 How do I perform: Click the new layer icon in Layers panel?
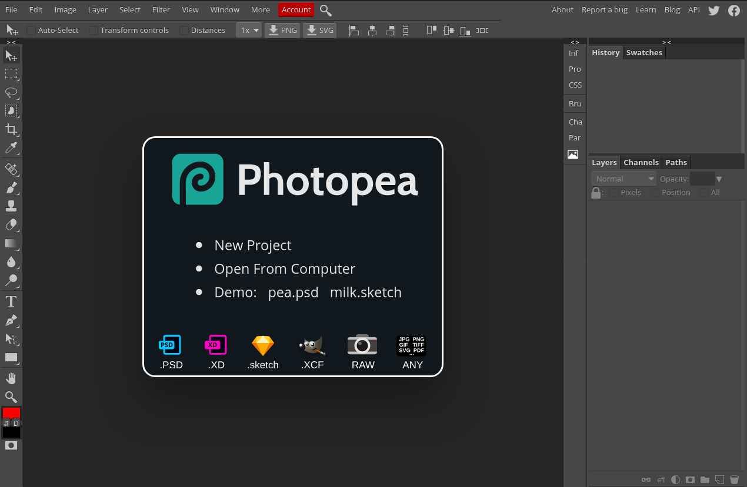[719, 479]
